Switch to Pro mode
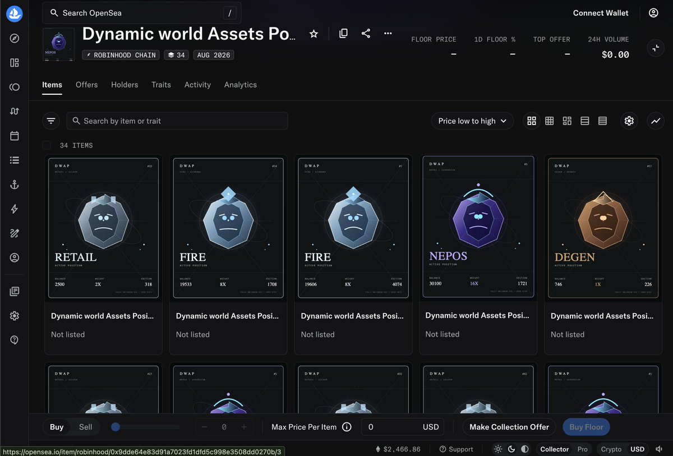673x456 pixels. (x=583, y=449)
